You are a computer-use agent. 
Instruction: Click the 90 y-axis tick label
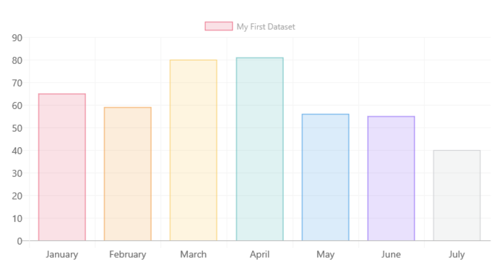(x=17, y=38)
